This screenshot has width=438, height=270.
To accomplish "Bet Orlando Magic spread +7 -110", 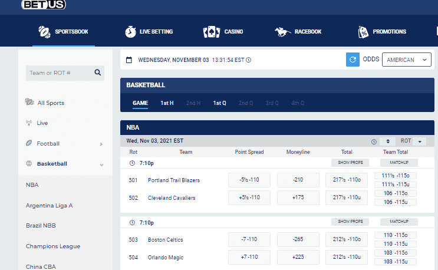I will tap(249, 257).
